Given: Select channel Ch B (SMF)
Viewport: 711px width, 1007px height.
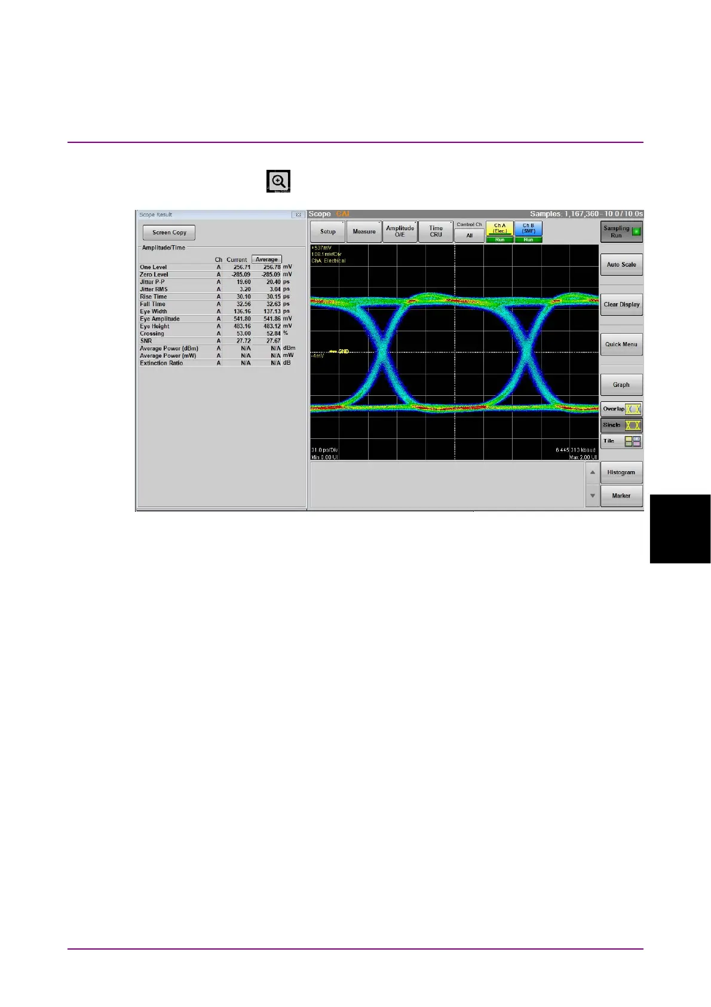Looking at the screenshot, I should pyautogui.click(x=528, y=228).
